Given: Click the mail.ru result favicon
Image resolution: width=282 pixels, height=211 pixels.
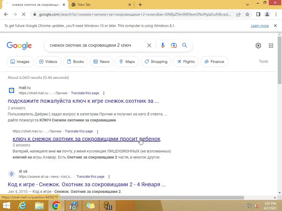Looking at the screenshot, I should coord(12,90).
